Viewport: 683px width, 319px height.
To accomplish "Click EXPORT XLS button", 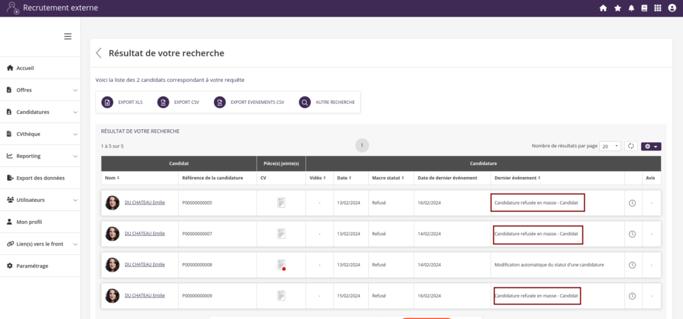I will 122,103.
